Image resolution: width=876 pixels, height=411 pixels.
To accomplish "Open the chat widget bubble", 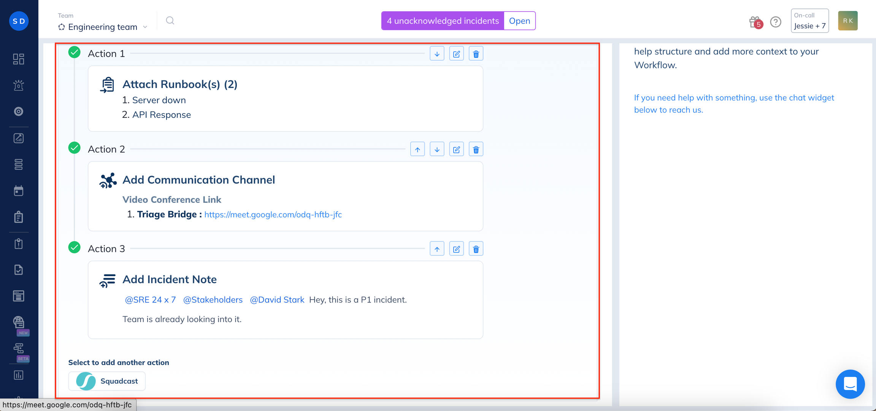I will [850, 384].
